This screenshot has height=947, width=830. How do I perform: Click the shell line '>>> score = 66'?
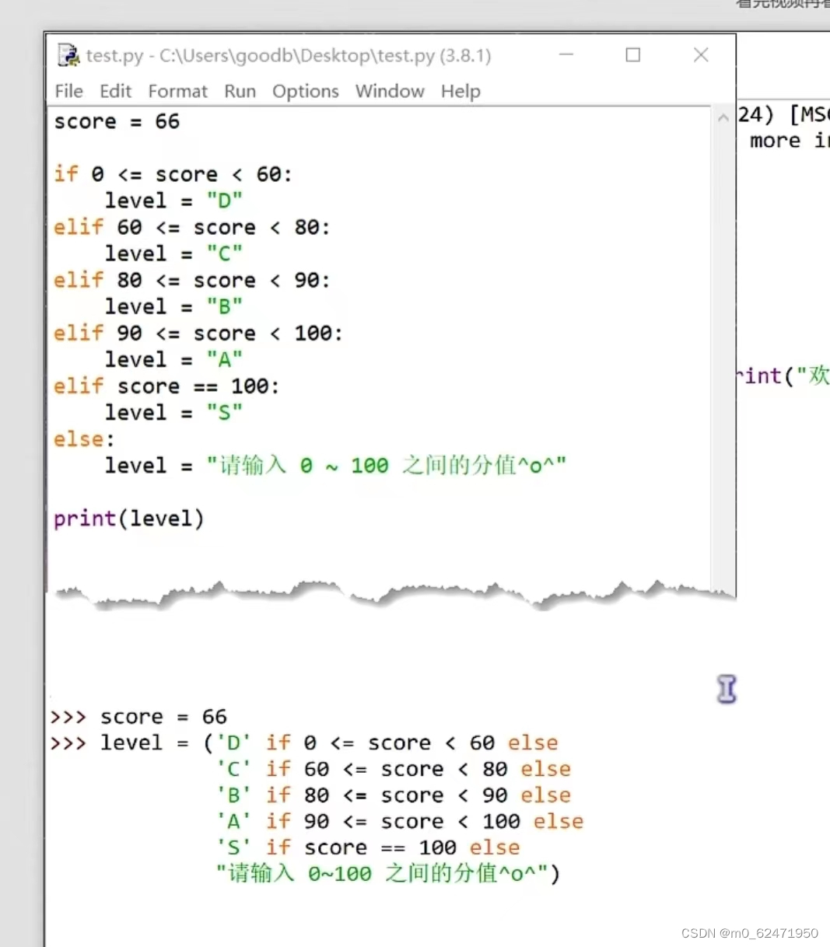click(138, 716)
